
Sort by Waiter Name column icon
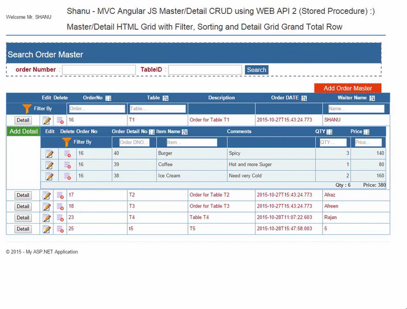(372, 98)
